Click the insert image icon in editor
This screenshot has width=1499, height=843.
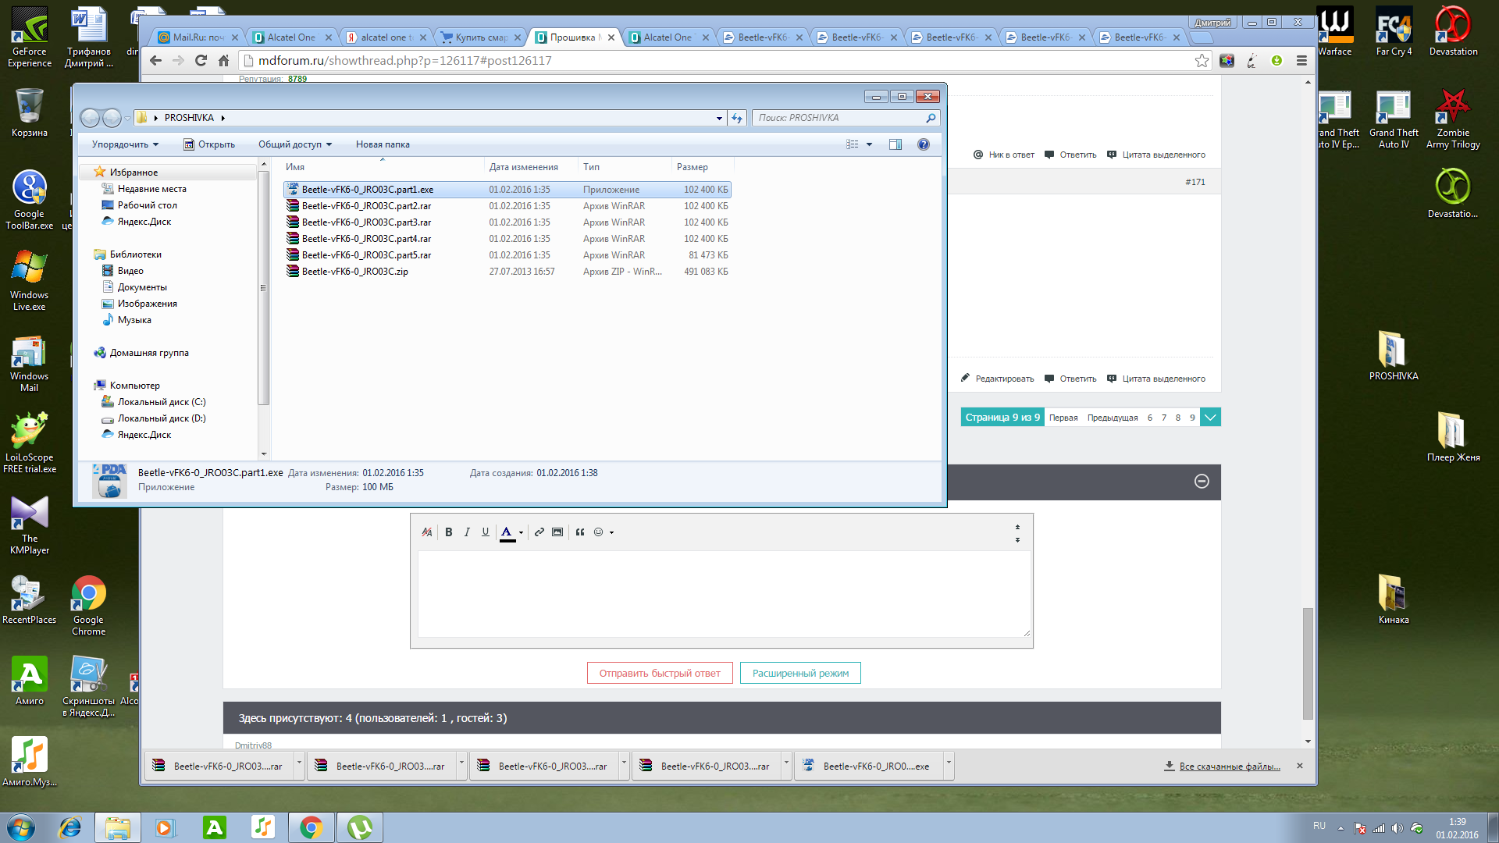point(557,532)
